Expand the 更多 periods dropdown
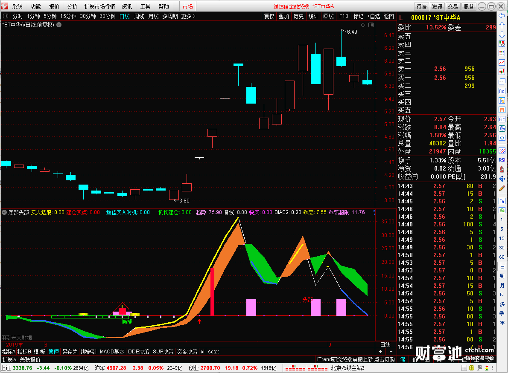The width and height of the screenshot is (508, 373). point(188,16)
